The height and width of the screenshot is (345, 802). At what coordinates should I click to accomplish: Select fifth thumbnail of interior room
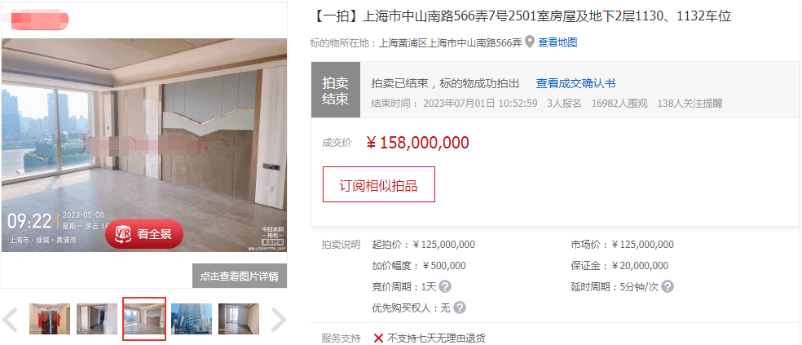click(239, 319)
